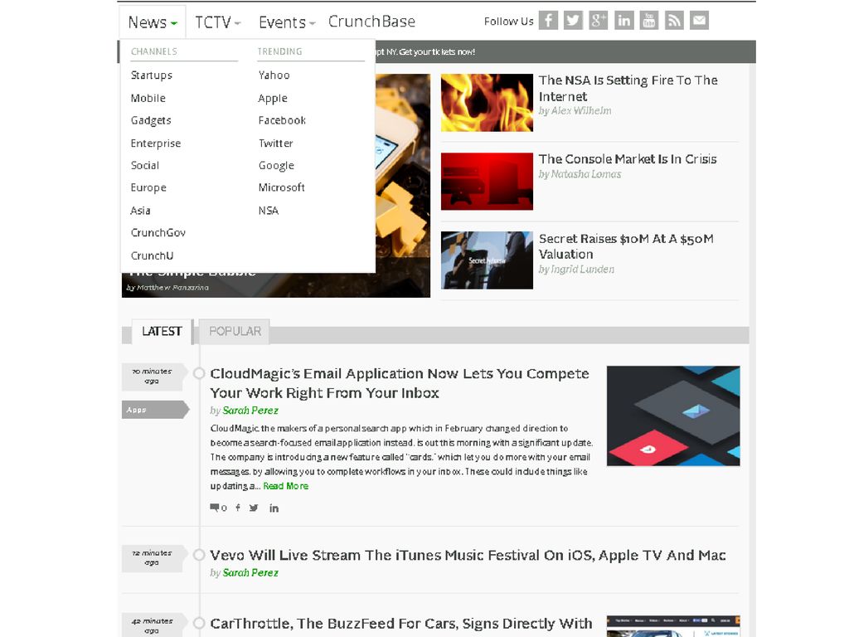Screen dimensions: 849x637
Task: Select CrunchGov channel
Action: tap(158, 232)
